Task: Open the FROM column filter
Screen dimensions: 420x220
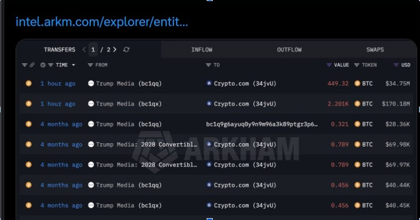Action: (x=90, y=65)
